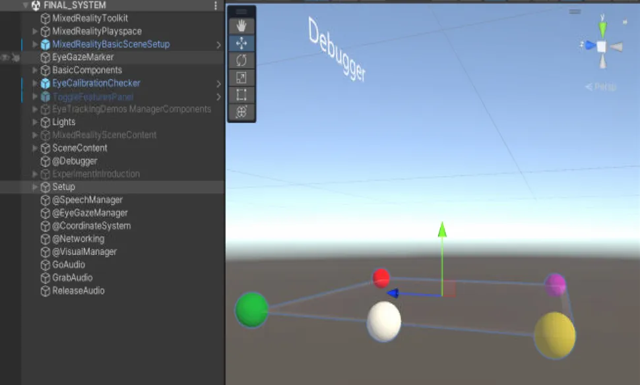Click the cube icon next to @Debugger
The width and height of the screenshot is (640, 385).
click(x=46, y=161)
